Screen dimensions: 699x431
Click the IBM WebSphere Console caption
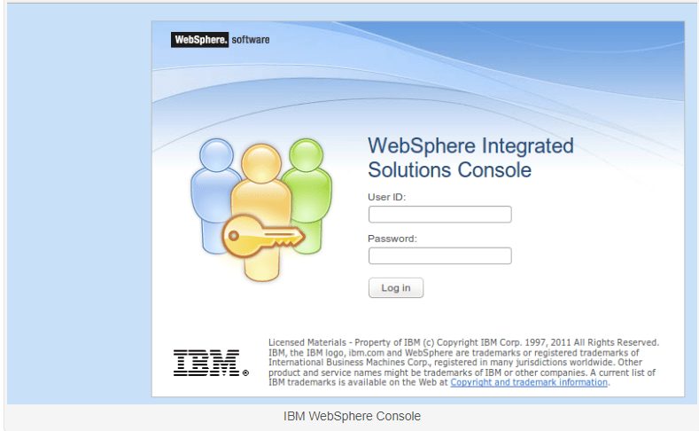(352, 416)
